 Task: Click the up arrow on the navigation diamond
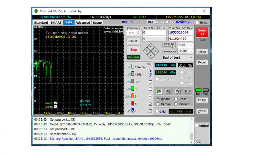(x=150, y=46)
